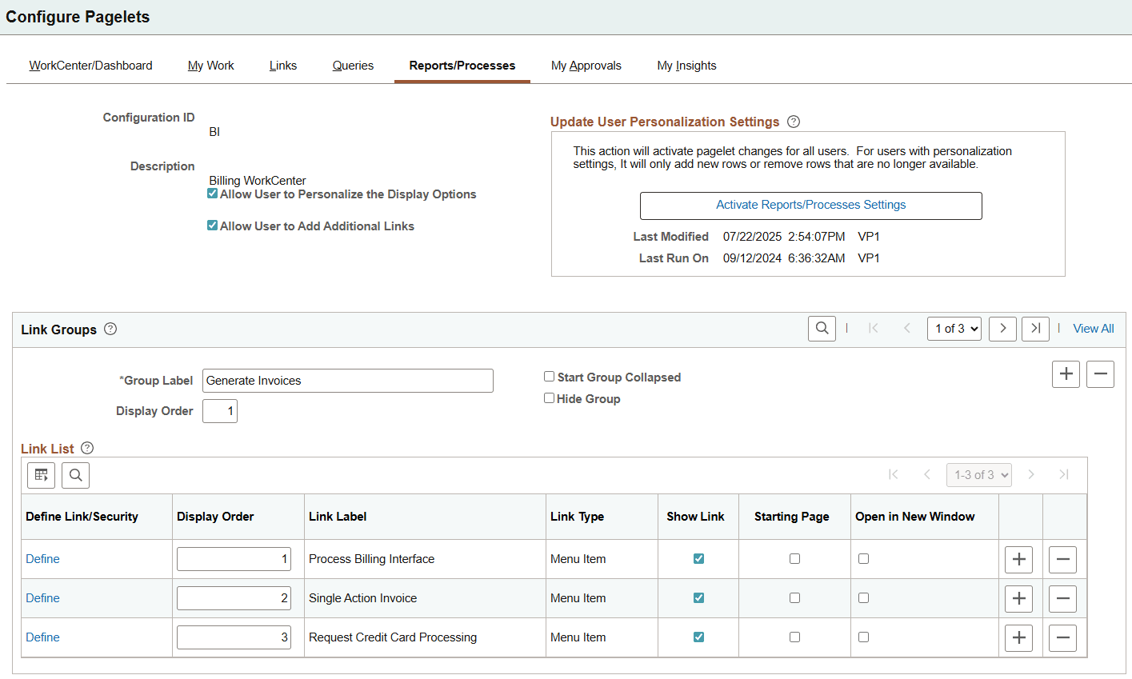Enable Start Group Collapsed

pos(549,376)
